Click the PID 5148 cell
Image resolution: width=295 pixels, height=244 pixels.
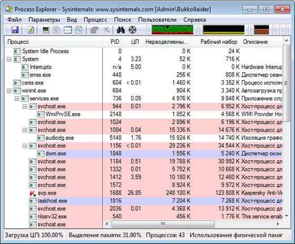click(x=115, y=138)
